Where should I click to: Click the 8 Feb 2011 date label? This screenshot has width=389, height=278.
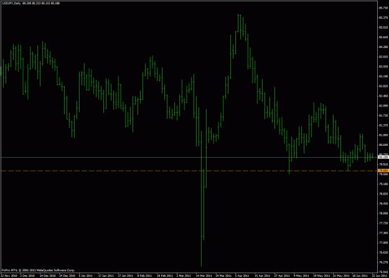click(145, 276)
